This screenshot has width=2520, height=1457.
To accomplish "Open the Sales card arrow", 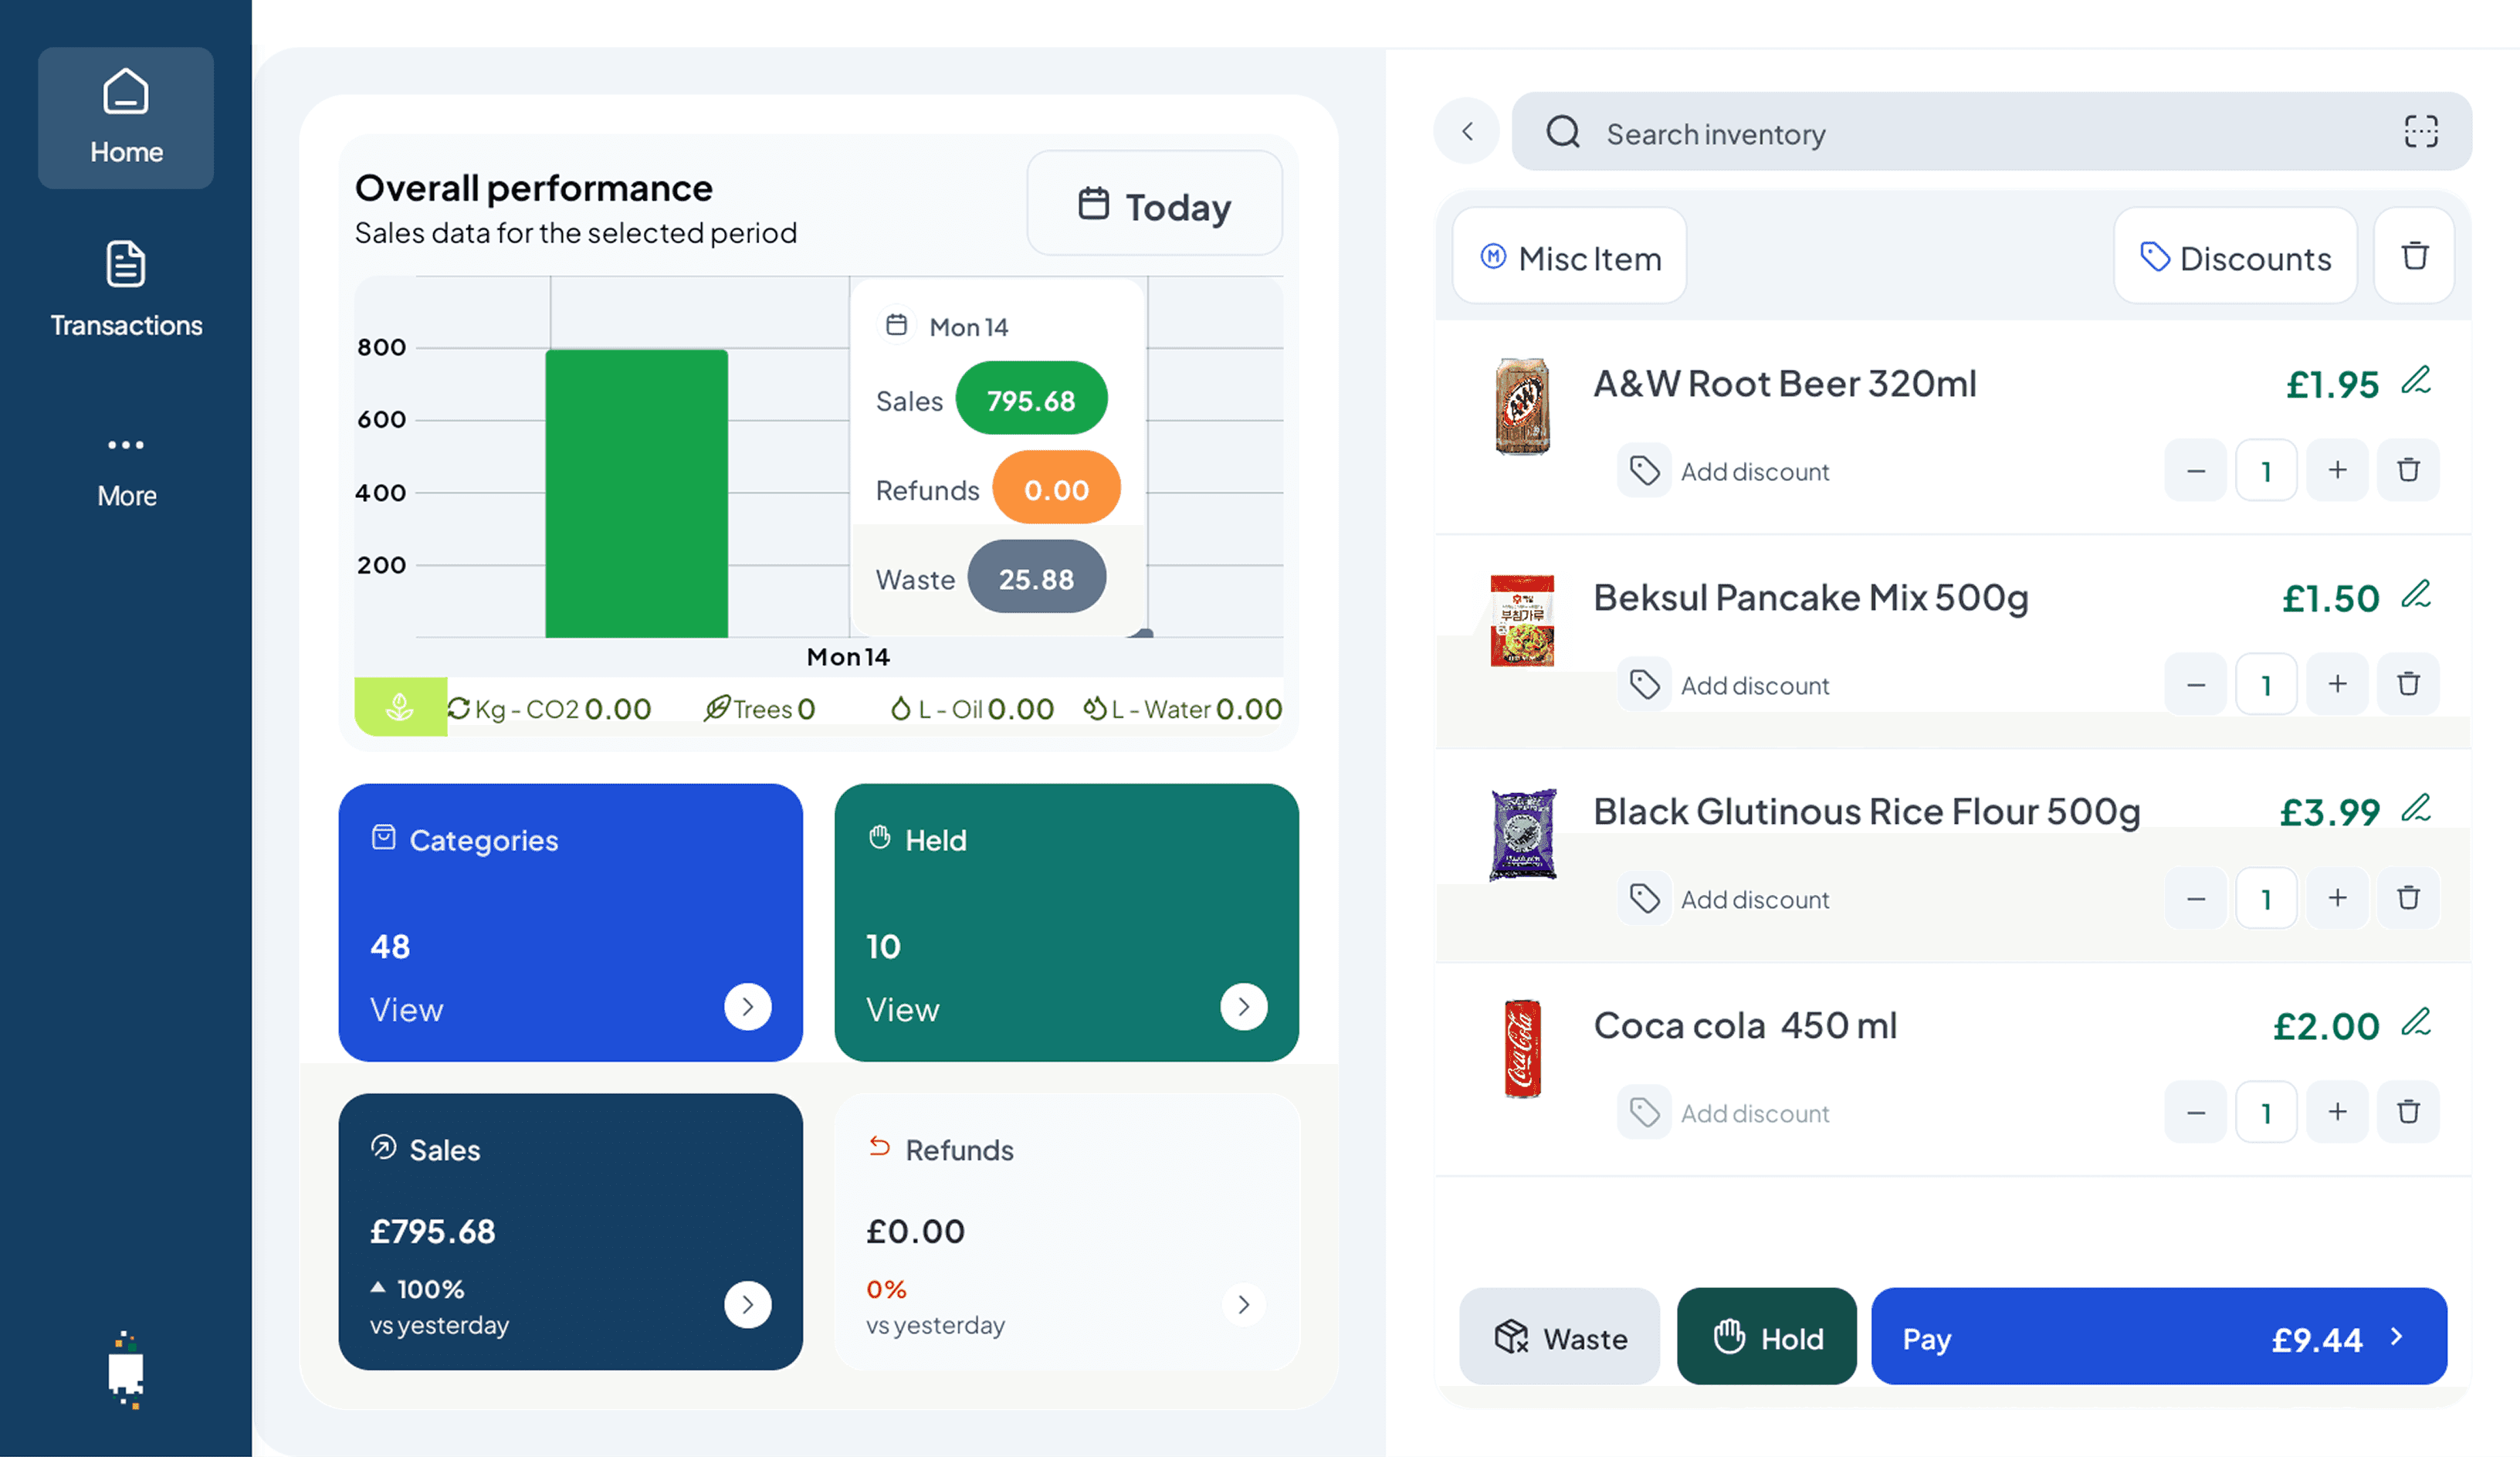I will tap(748, 1305).
